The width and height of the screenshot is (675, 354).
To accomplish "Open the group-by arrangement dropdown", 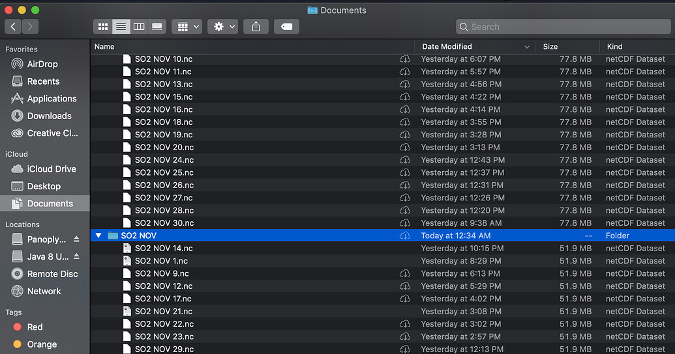I will (187, 27).
